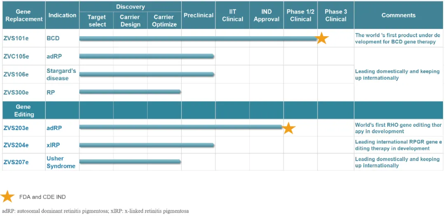Click the legend star beside FDA and CDE IND
This screenshot has width=445, height=216.
click(8, 197)
